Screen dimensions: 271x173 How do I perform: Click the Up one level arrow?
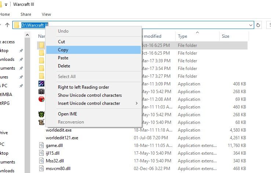pyautogui.click(x=7, y=25)
